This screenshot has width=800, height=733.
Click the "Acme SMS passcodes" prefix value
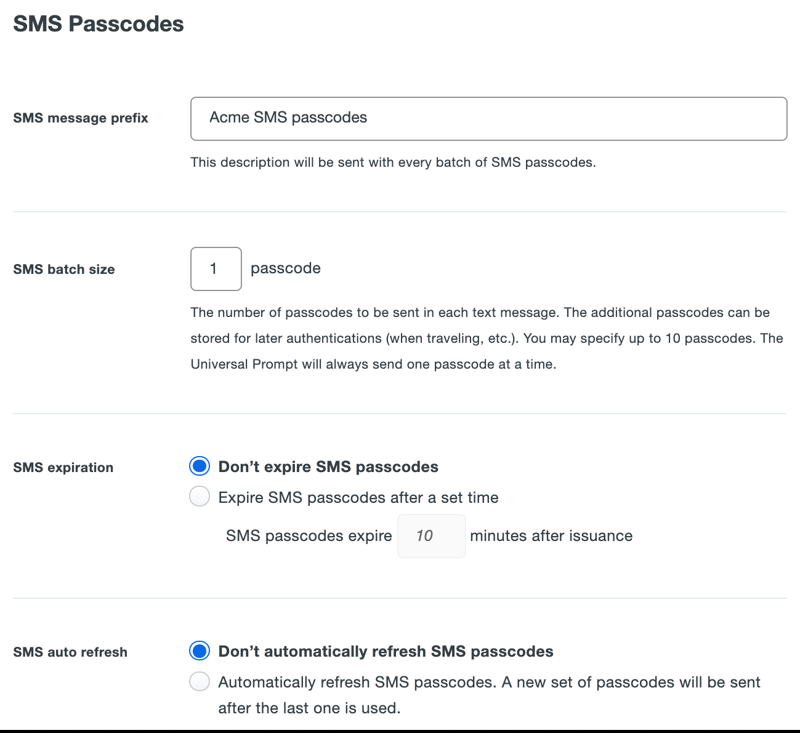click(288, 118)
